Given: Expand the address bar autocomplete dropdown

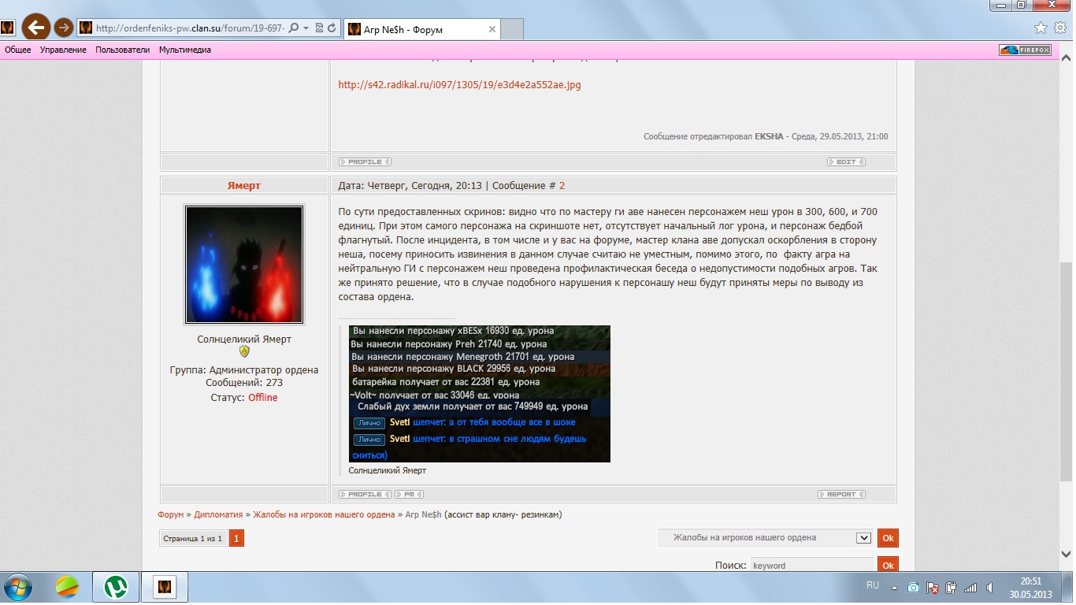Looking at the screenshot, I should click(x=306, y=28).
